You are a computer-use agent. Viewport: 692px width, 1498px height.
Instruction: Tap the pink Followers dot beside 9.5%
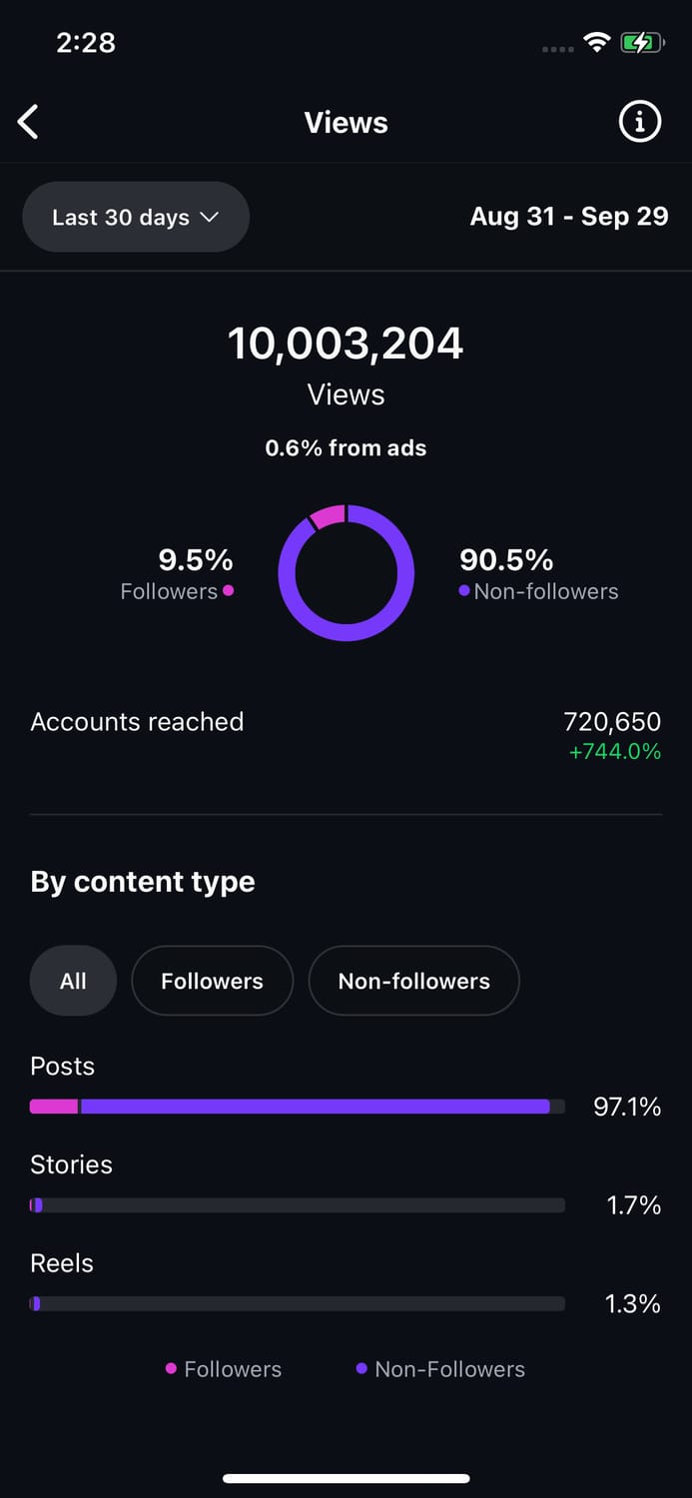pyautogui.click(x=229, y=591)
